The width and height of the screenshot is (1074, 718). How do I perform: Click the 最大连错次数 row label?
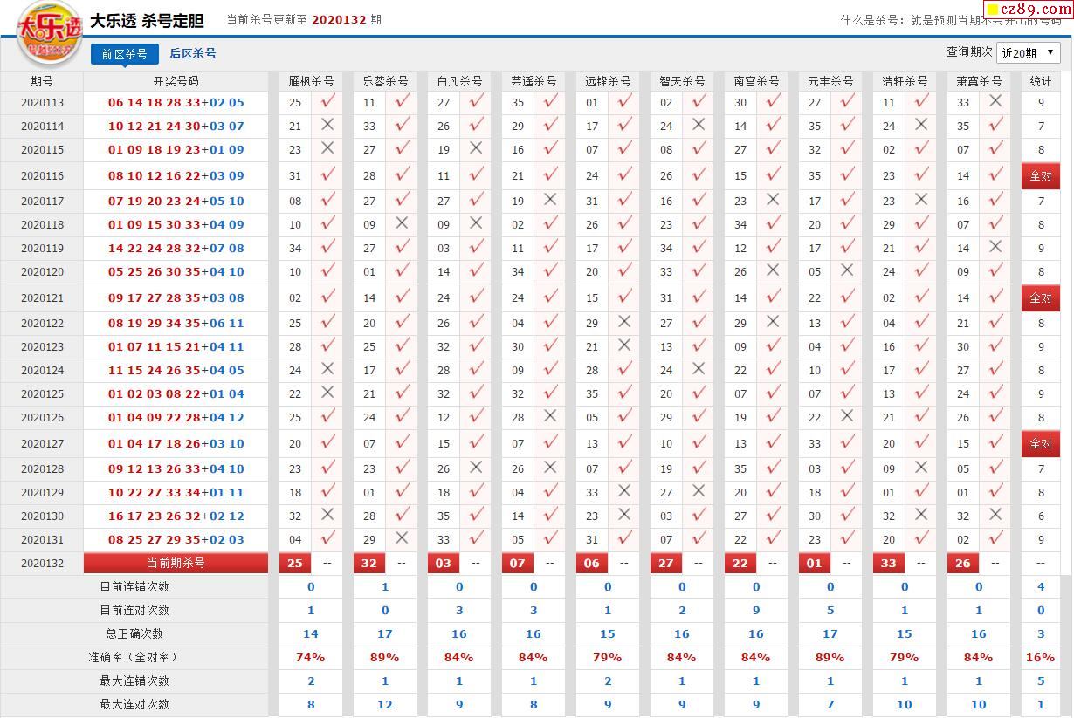(x=134, y=681)
